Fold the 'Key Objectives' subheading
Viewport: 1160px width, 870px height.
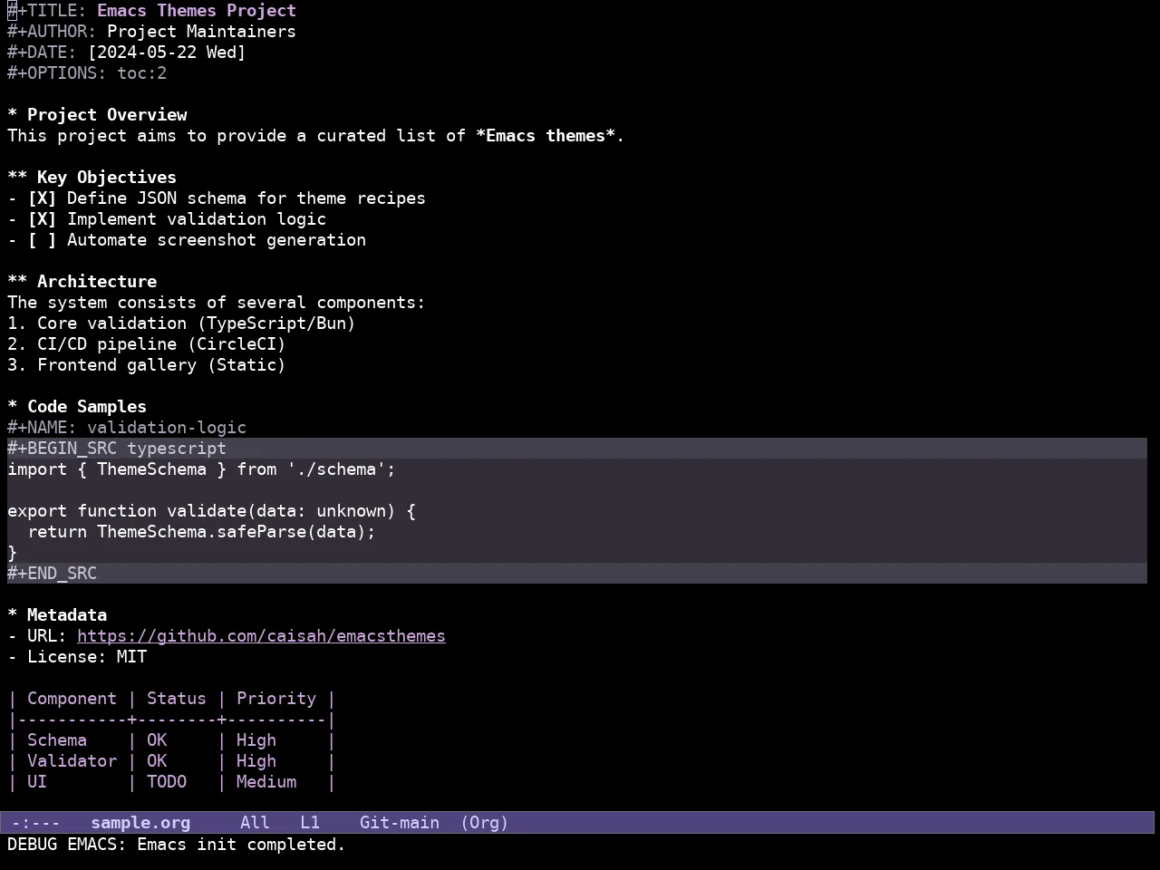92,178
